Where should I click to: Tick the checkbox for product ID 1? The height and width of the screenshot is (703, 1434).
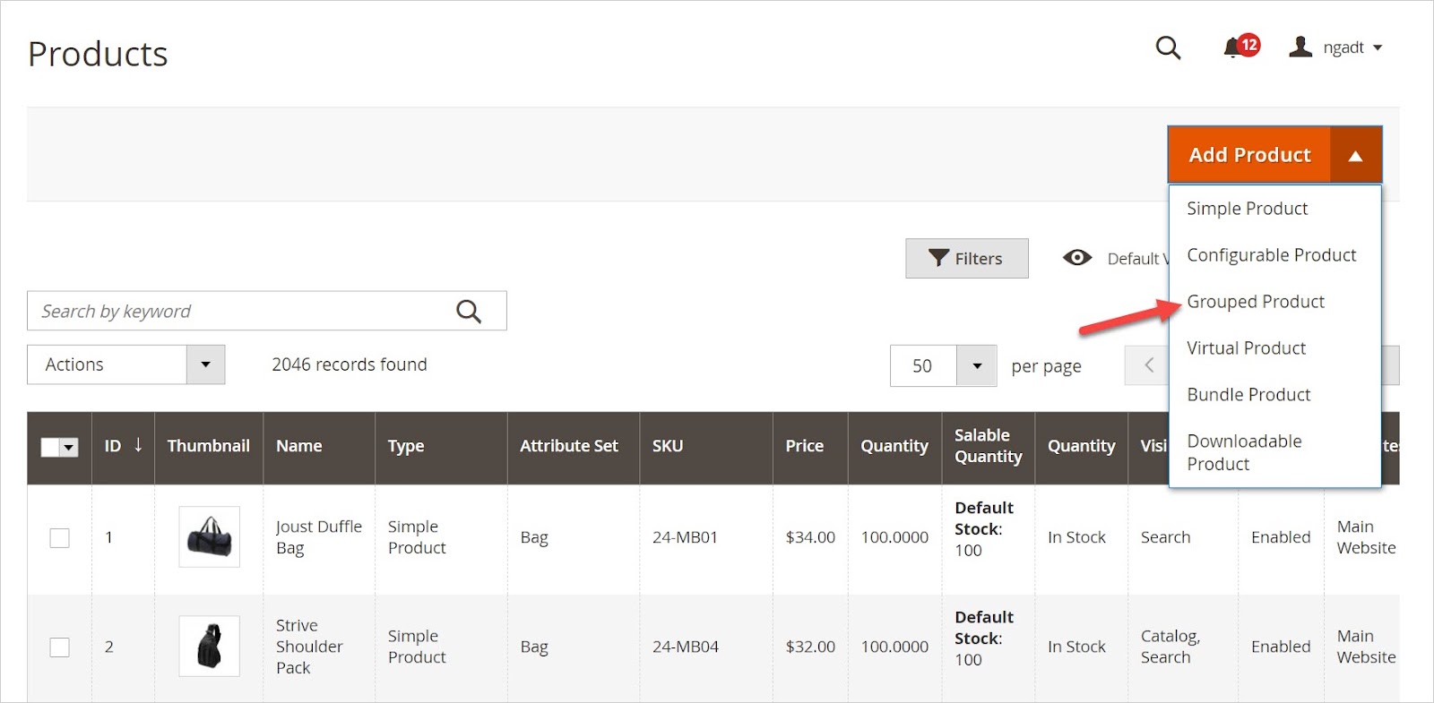pyautogui.click(x=59, y=537)
